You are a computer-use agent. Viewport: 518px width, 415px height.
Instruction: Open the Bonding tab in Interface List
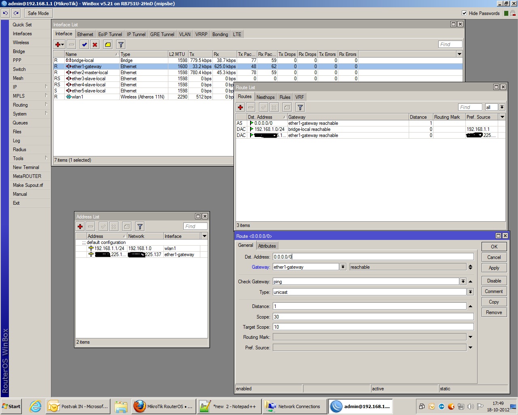220,34
